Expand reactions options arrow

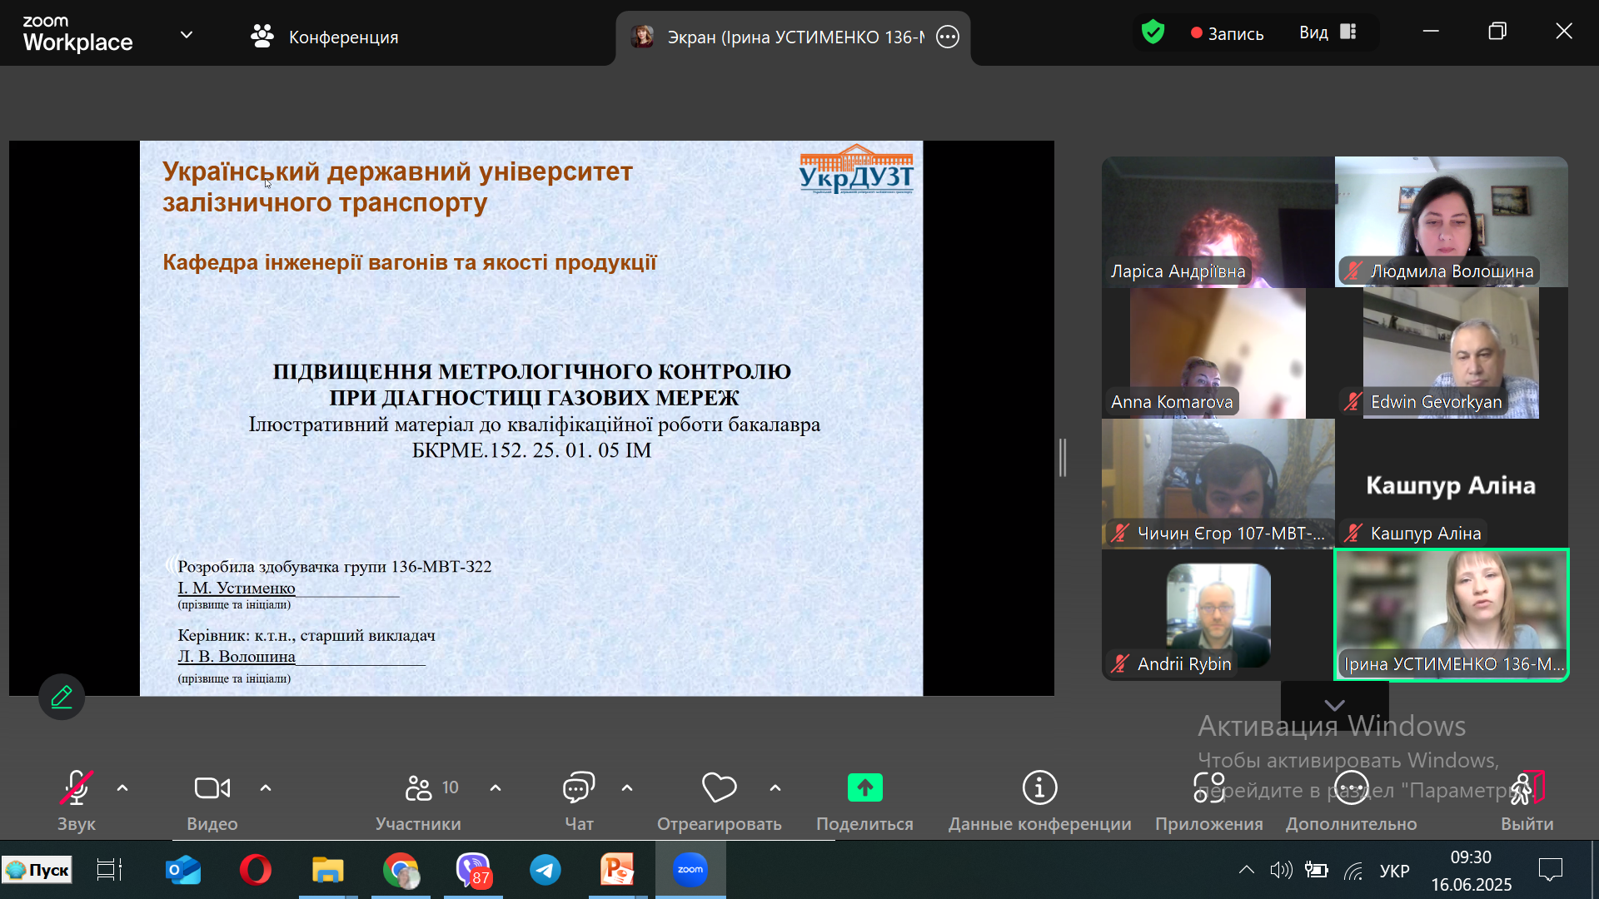pyautogui.click(x=775, y=787)
